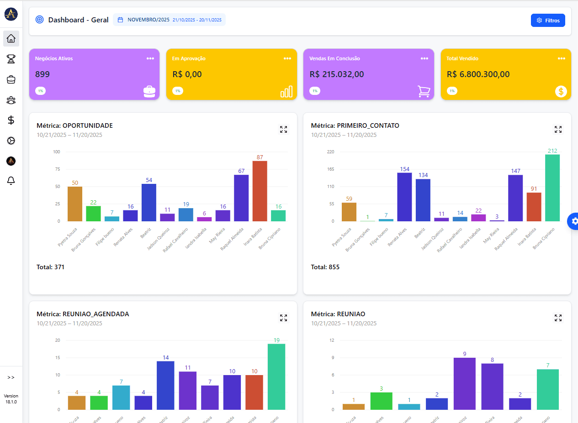
Task: Open notifications with the bell icon
Action: [x=11, y=181]
